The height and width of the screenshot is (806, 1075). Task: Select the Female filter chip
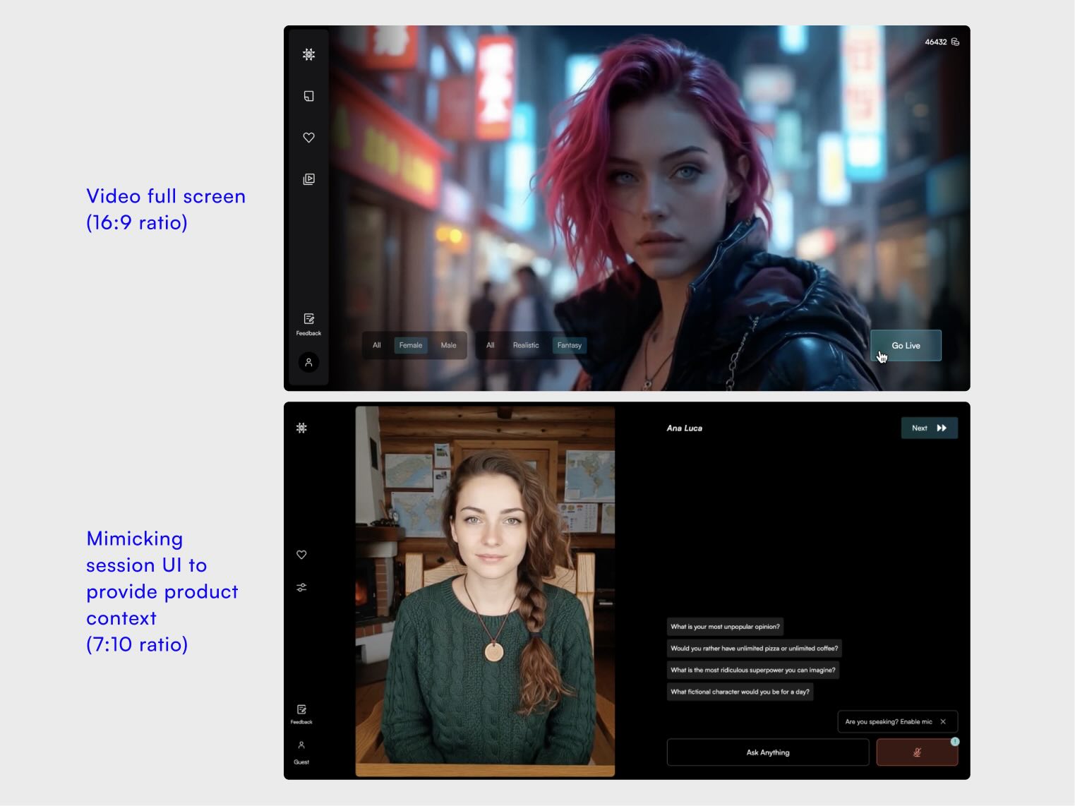pos(410,345)
